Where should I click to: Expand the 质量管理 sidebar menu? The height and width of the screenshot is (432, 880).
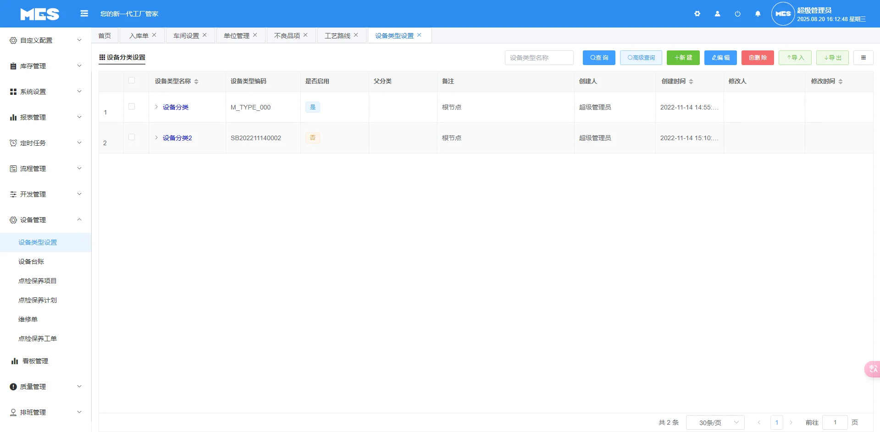click(x=32, y=386)
